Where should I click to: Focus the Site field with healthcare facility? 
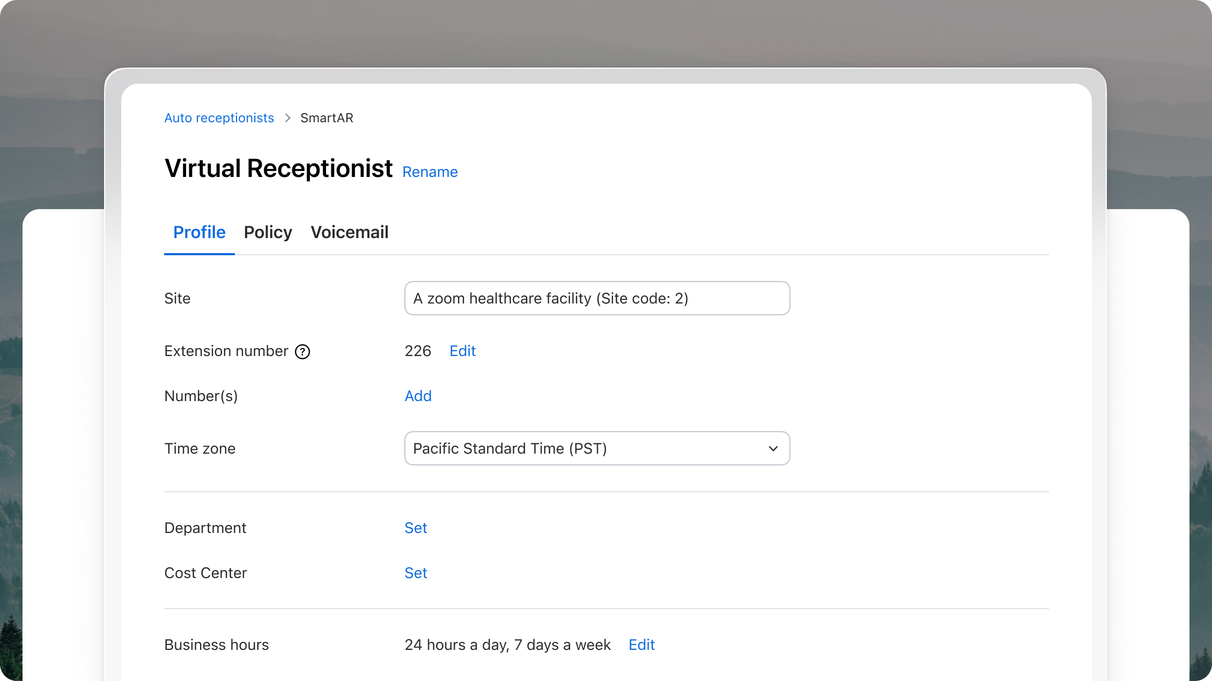597,298
